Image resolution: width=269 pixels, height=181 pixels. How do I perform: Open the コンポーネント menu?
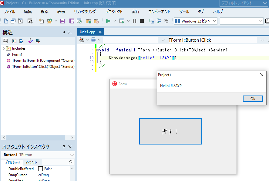point(159,12)
